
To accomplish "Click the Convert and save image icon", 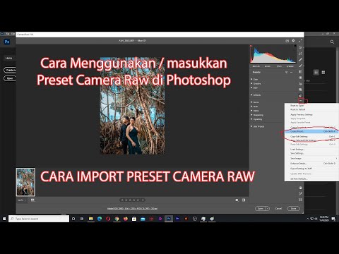I will [287, 41].
